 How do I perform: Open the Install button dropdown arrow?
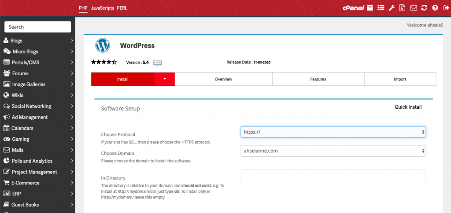pyautogui.click(x=165, y=79)
